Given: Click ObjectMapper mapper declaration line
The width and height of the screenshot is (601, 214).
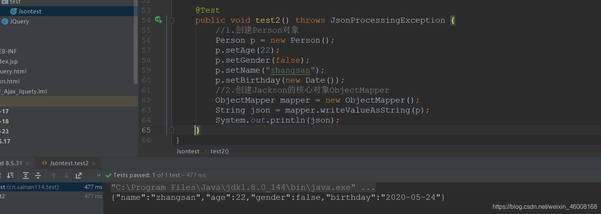Looking at the screenshot, I should [318, 100].
